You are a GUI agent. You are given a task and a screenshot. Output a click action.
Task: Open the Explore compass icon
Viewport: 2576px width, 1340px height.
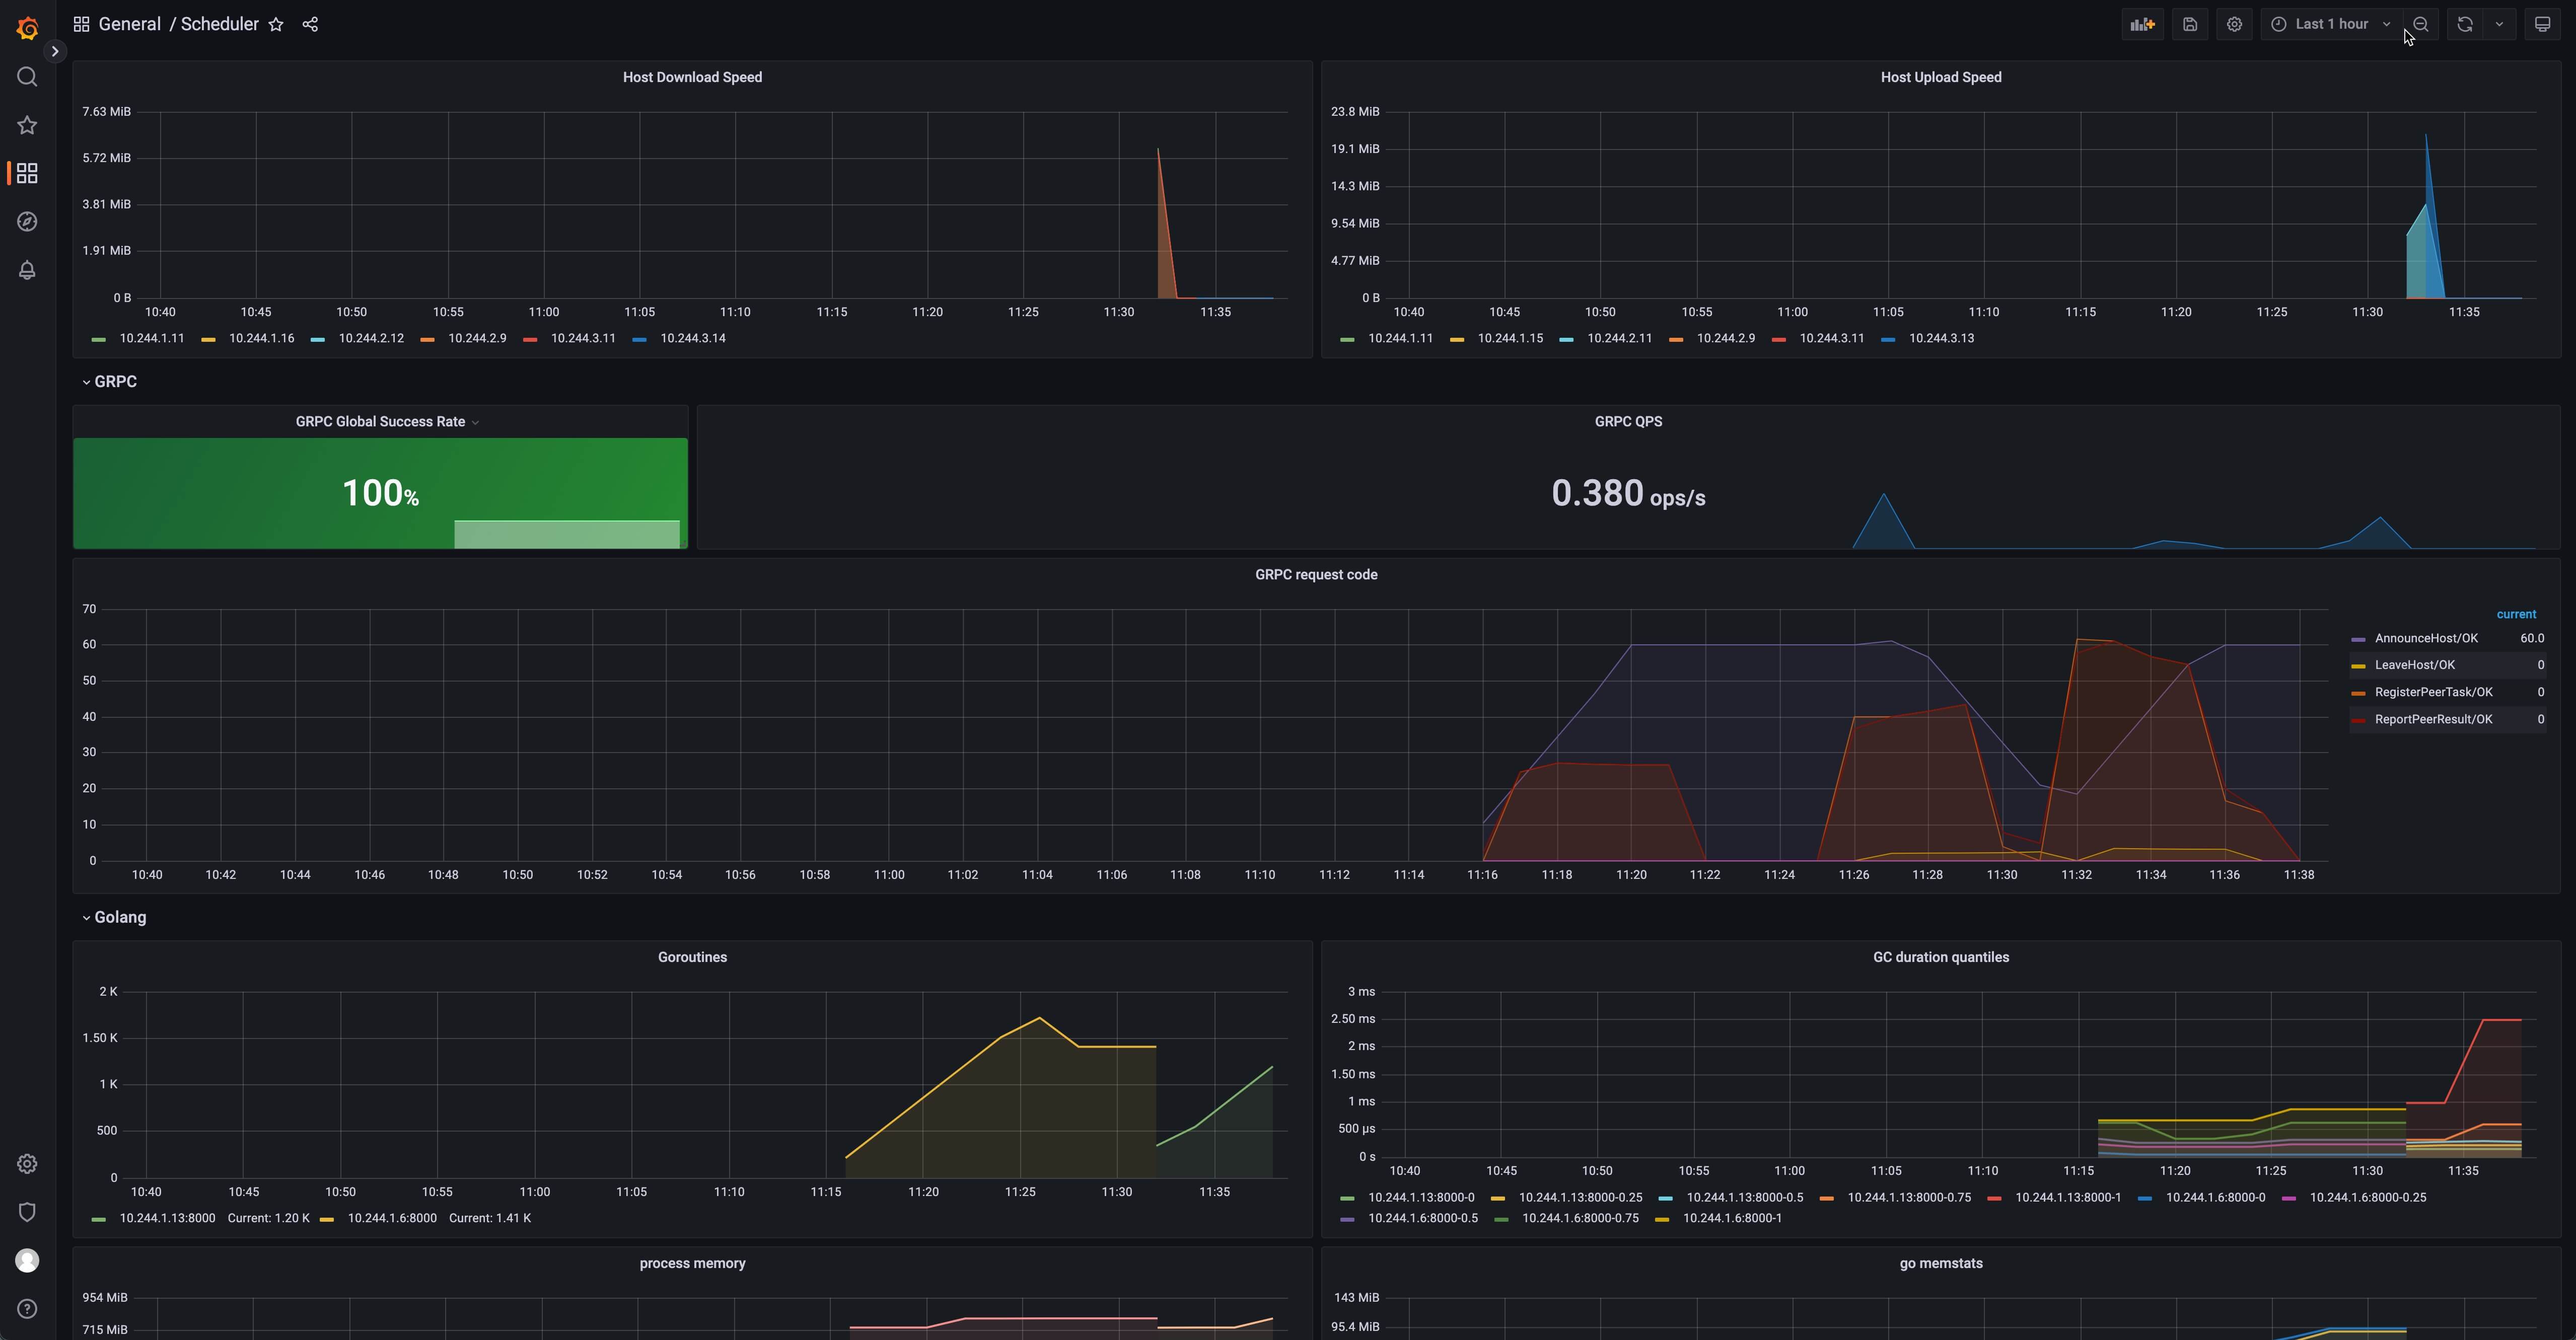pyautogui.click(x=27, y=222)
